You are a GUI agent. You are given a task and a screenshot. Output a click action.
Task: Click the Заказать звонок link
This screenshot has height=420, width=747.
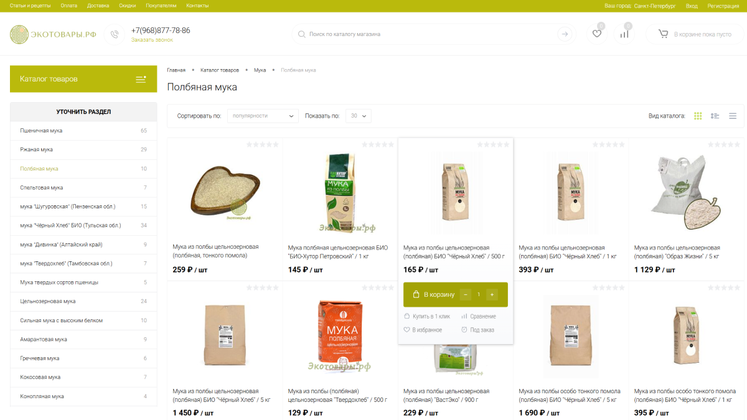tap(152, 40)
